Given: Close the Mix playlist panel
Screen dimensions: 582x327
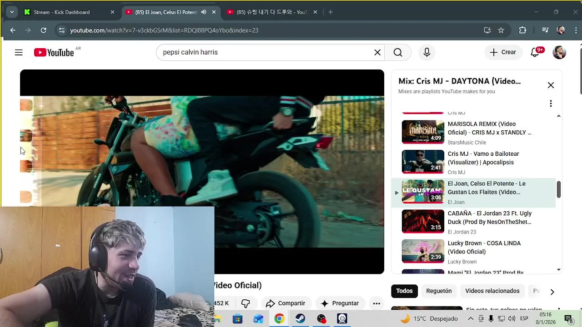Looking at the screenshot, I should [x=551, y=85].
